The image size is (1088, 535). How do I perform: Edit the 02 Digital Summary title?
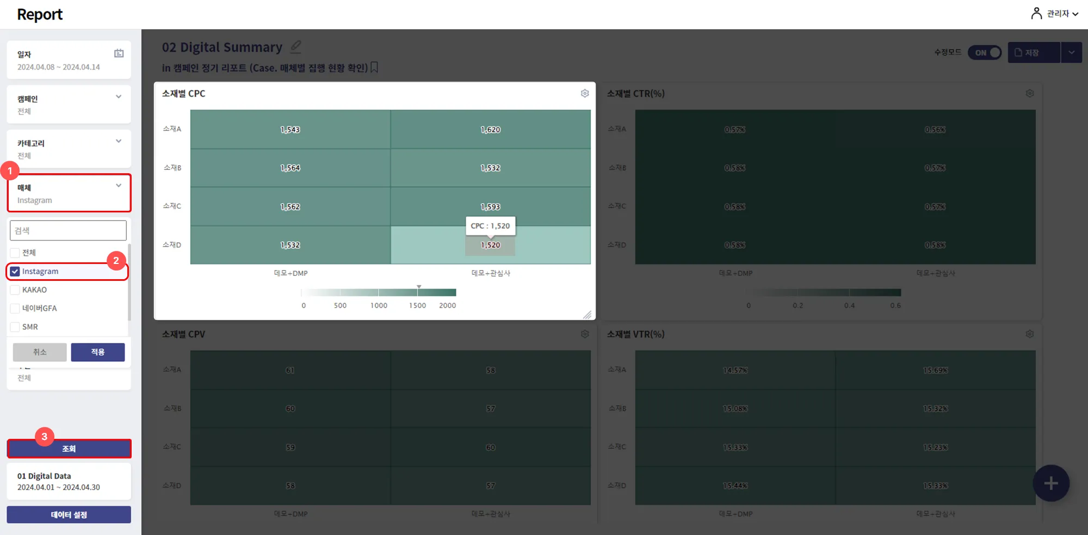click(x=295, y=47)
